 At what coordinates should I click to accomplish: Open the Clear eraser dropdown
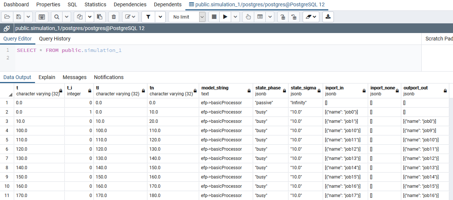pyautogui.click(x=311, y=17)
